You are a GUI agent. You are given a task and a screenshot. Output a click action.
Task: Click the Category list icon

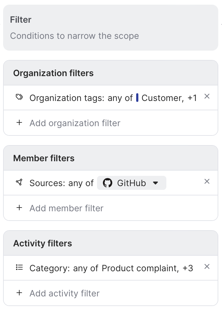point(19,268)
